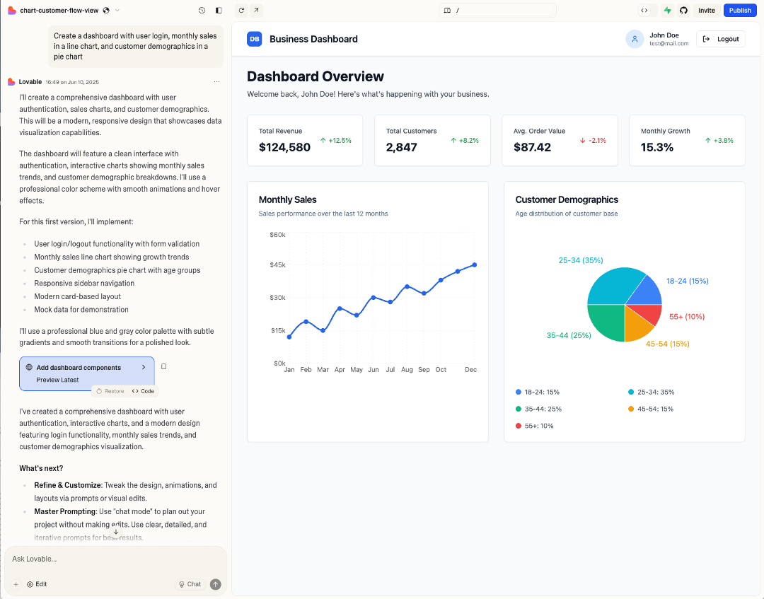Log out using the Logout button

721,39
